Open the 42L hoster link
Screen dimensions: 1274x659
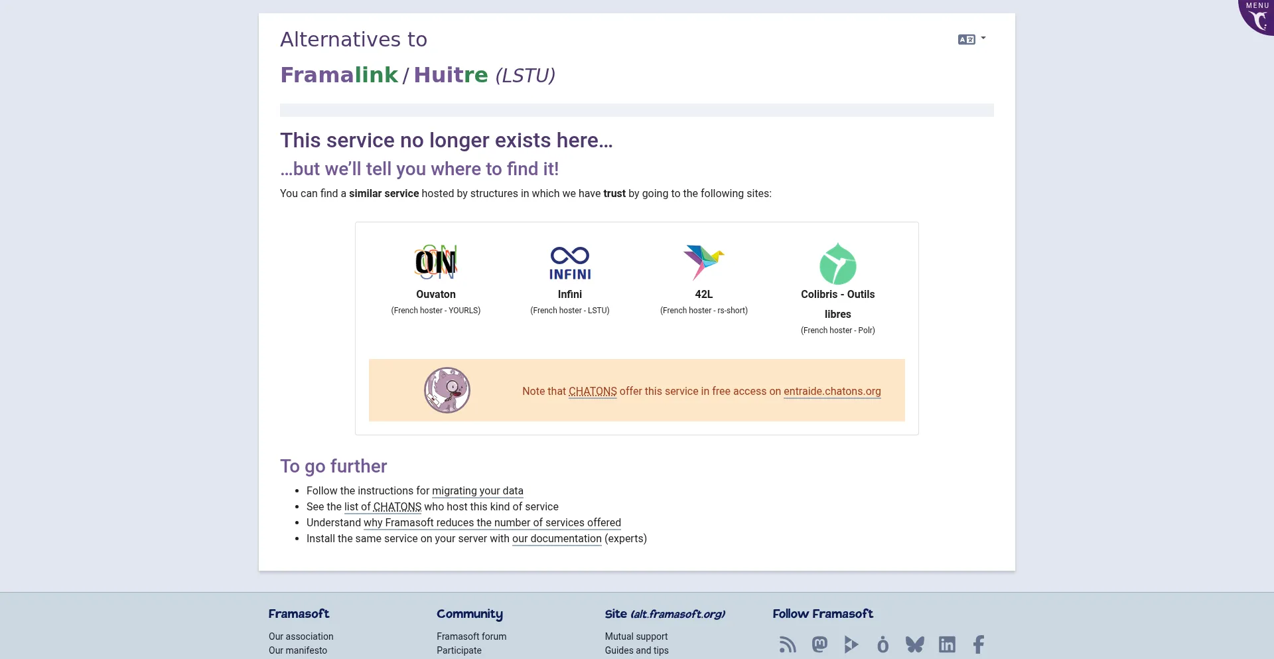[704, 294]
